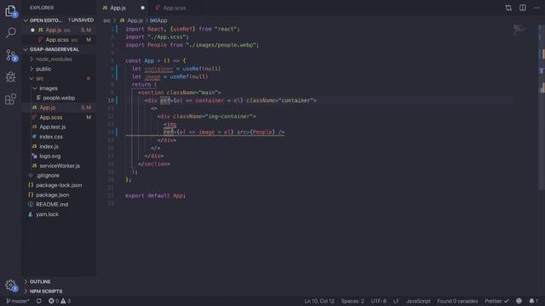Viewport: 545px width, 306px height.
Task: Expand the public folder
Action: coord(43,69)
